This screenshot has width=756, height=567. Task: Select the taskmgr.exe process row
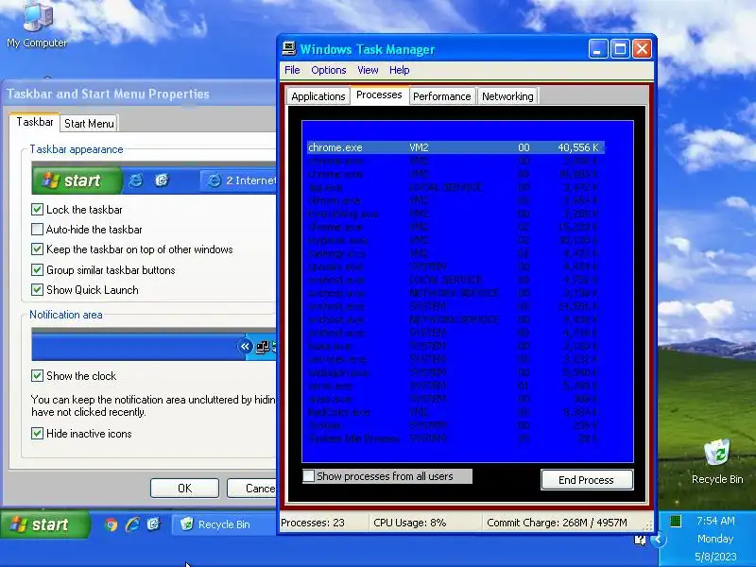[x=455, y=253]
